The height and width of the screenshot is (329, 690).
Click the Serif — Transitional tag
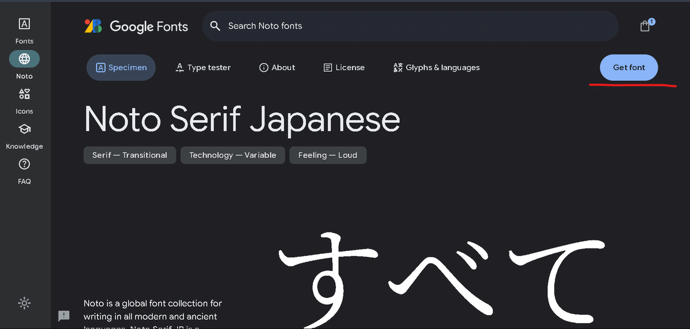coord(130,155)
